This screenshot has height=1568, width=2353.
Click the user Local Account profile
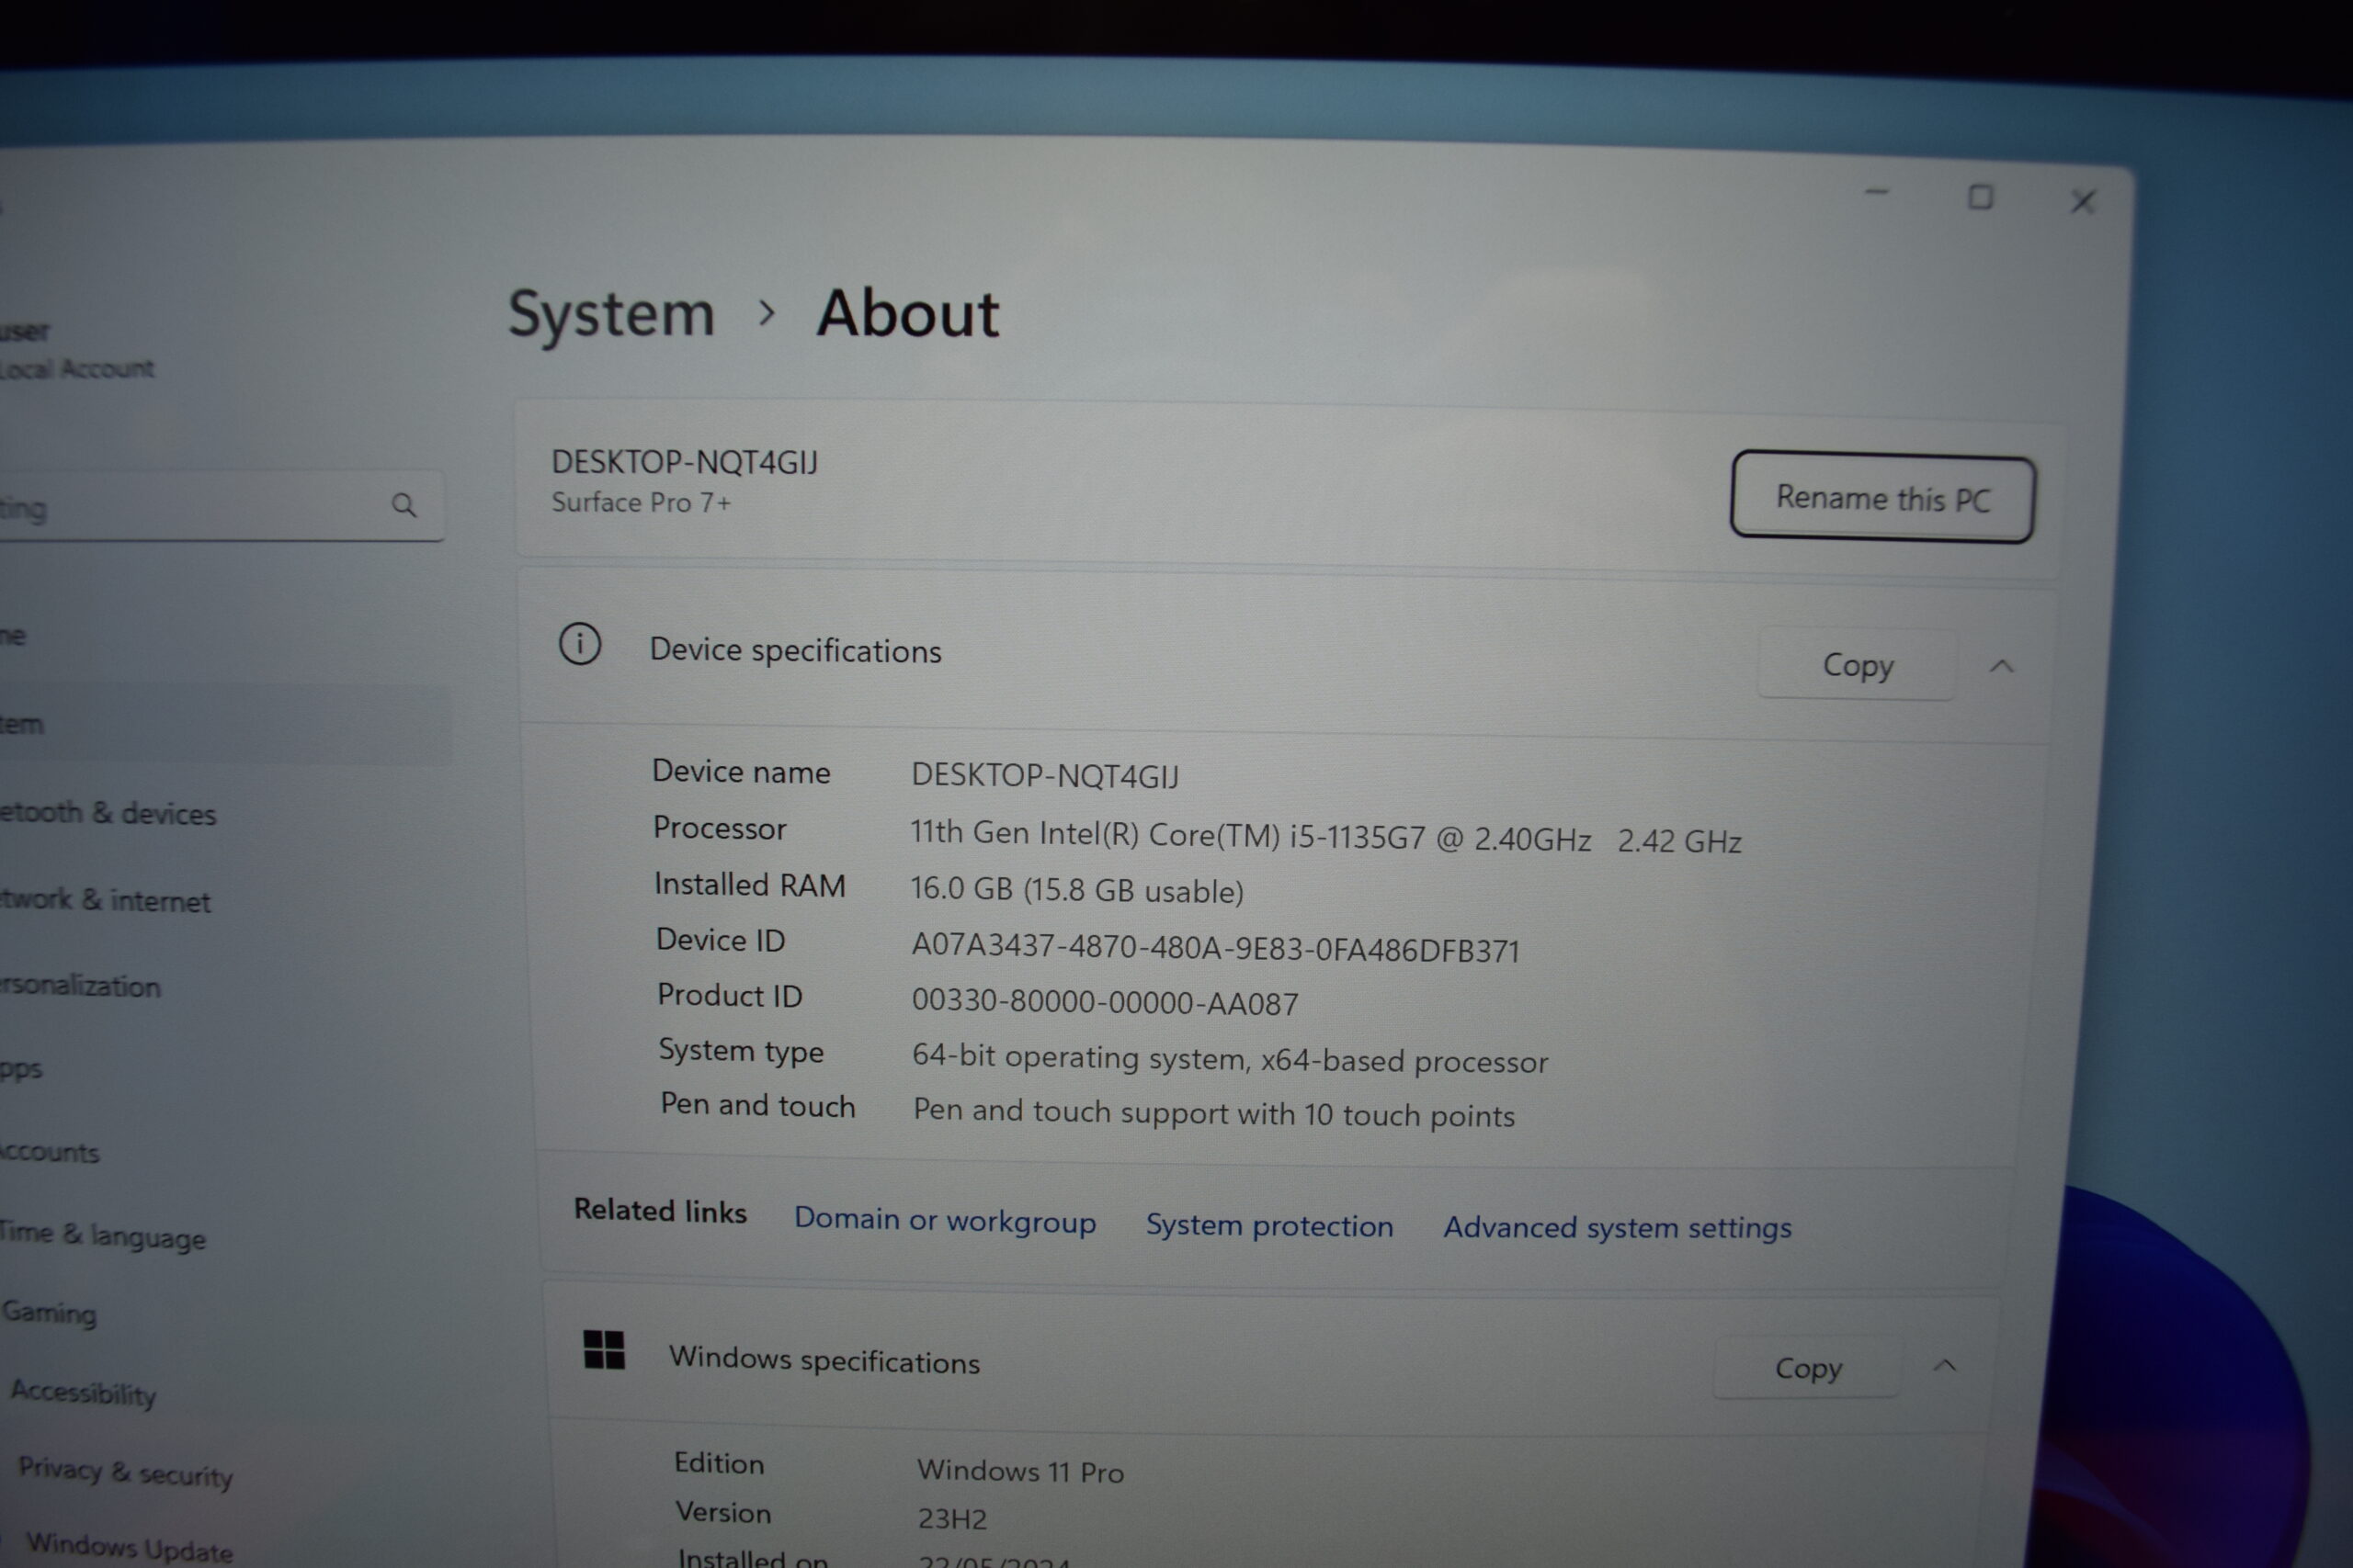pyautogui.click(x=77, y=350)
